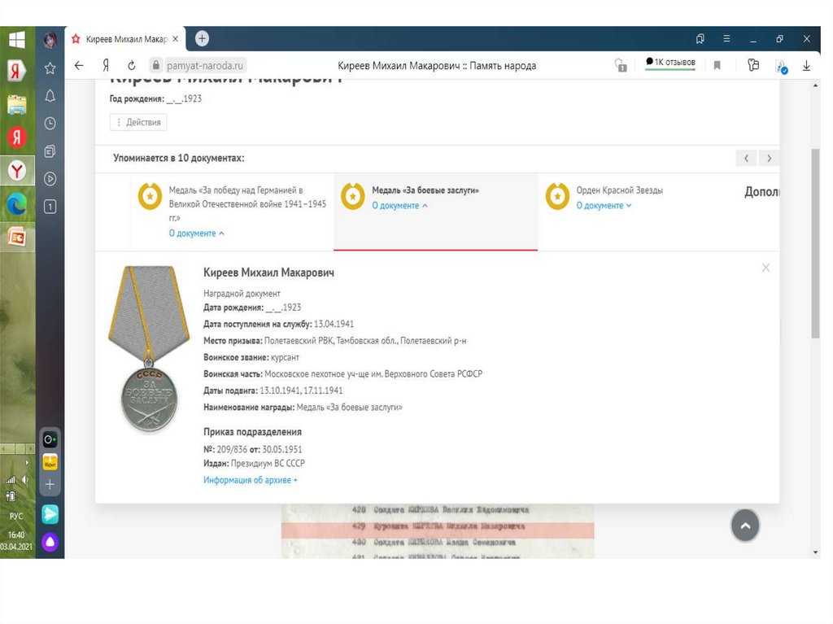Open notifications bell in the sidebar
The width and height of the screenshot is (833, 624).
50,96
